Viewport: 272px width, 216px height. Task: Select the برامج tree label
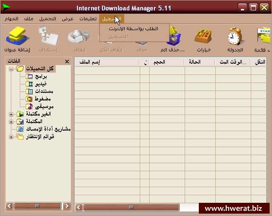coord(41,76)
